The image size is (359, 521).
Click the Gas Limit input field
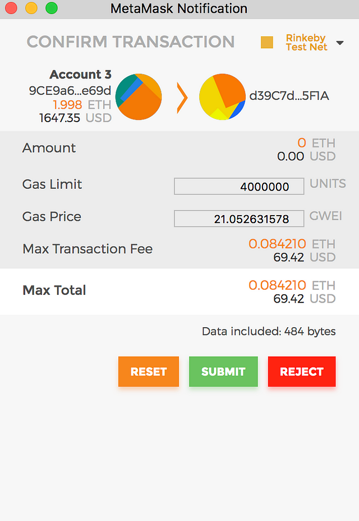point(239,187)
